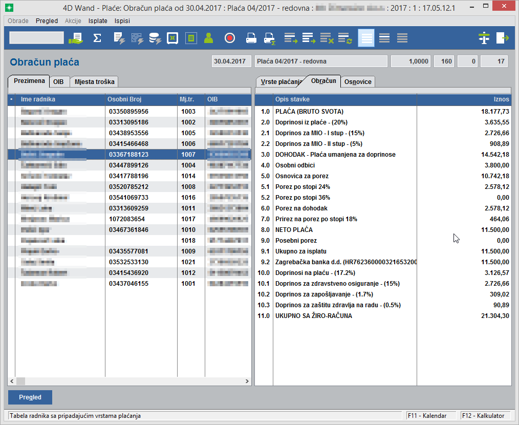
Task: Click the UKUPNO SA ŽIRO-RAČUNA row
Action: [x=383, y=316]
